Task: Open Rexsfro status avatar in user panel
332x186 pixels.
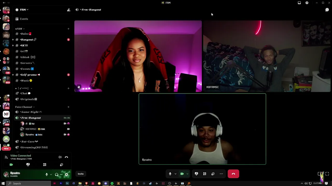Action: click(6, 175)
